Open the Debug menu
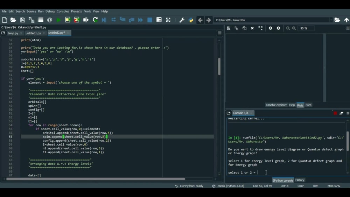Viewport: 350px width, 197px height. [50, 11]
